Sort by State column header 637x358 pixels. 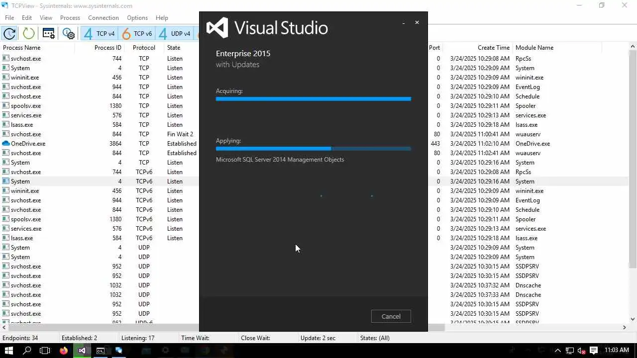[182, 48]
